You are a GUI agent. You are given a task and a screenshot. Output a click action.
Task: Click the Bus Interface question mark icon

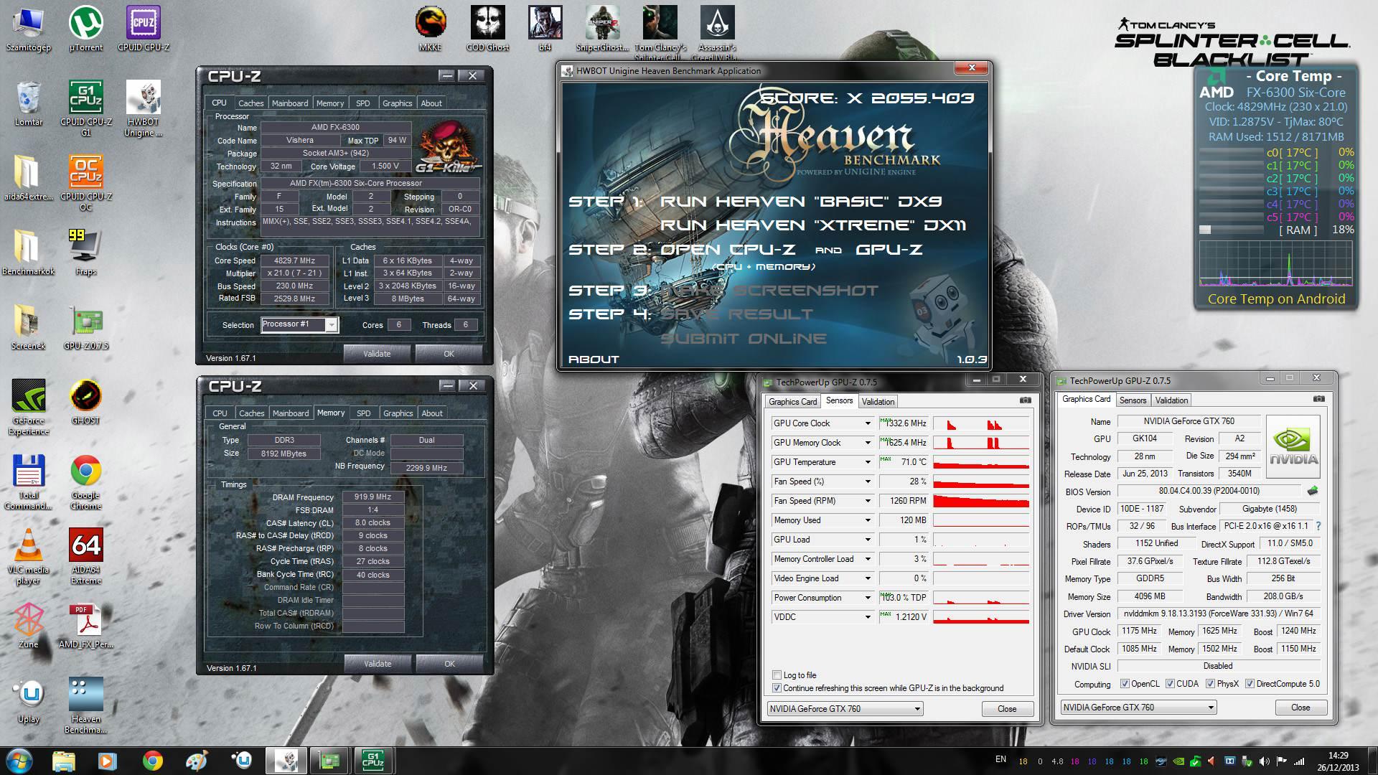coord(1318,526)
